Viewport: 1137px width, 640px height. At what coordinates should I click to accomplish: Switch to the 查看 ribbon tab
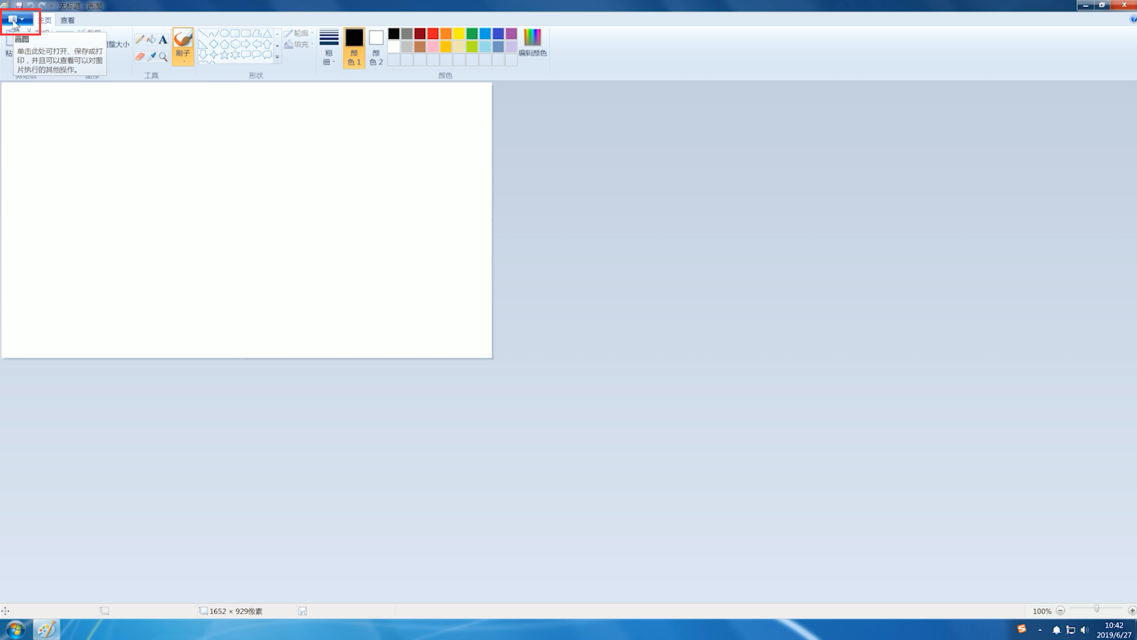[x=67, y=21]
